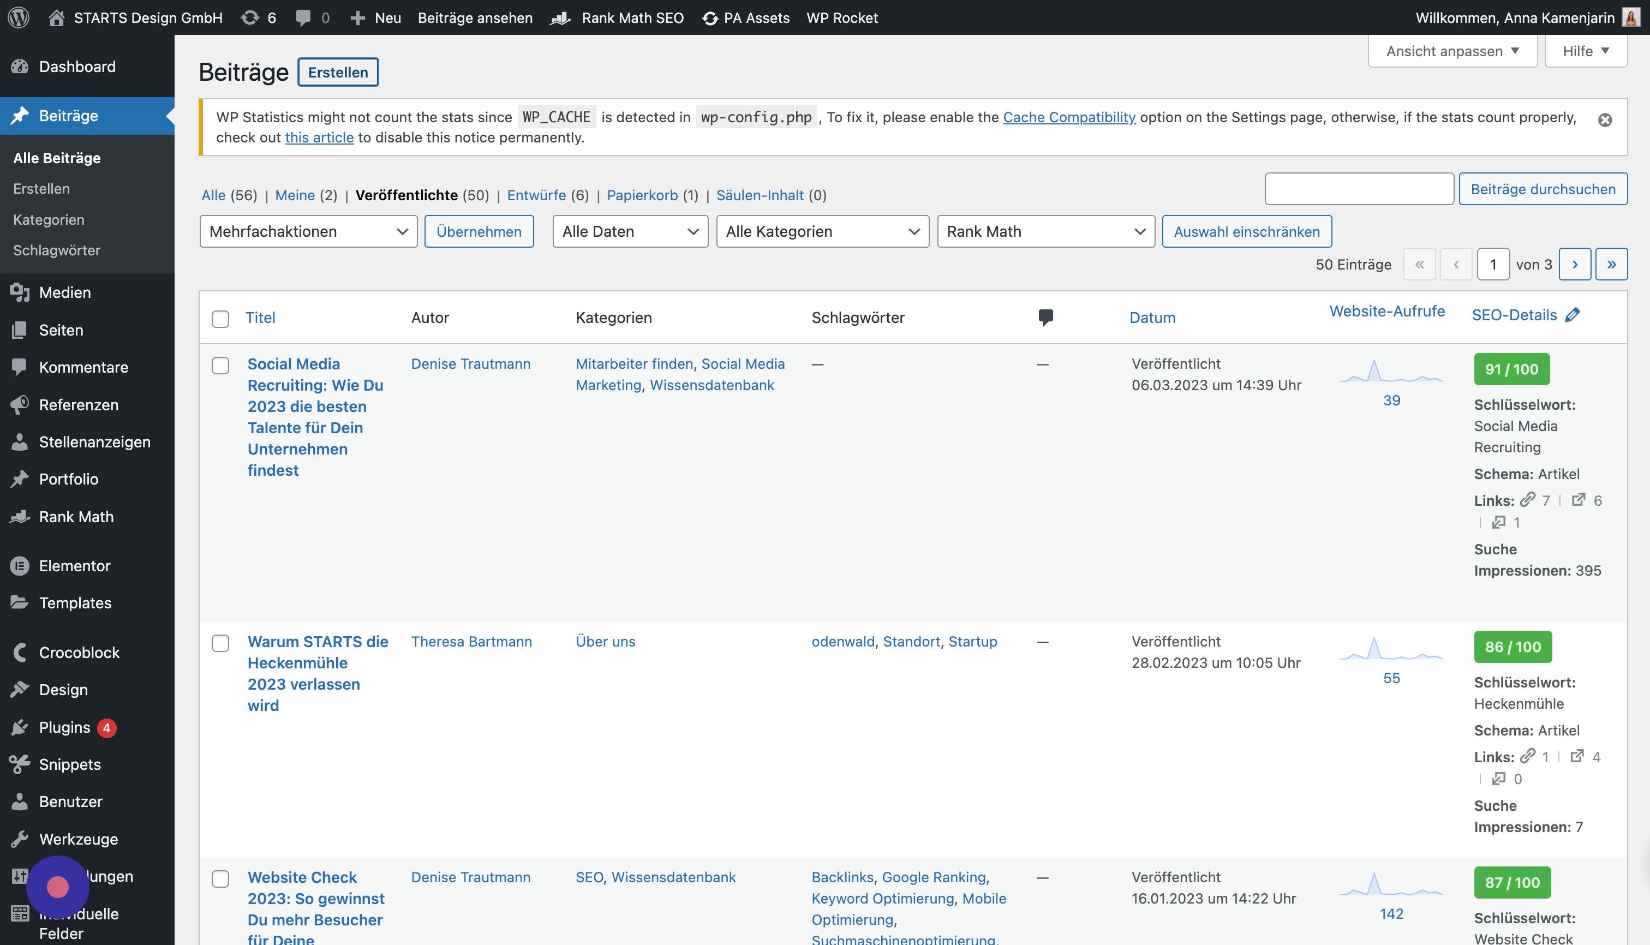Click the Snippets scissors icon
This screenshot has width=1650, height=945.
[20, 764]
